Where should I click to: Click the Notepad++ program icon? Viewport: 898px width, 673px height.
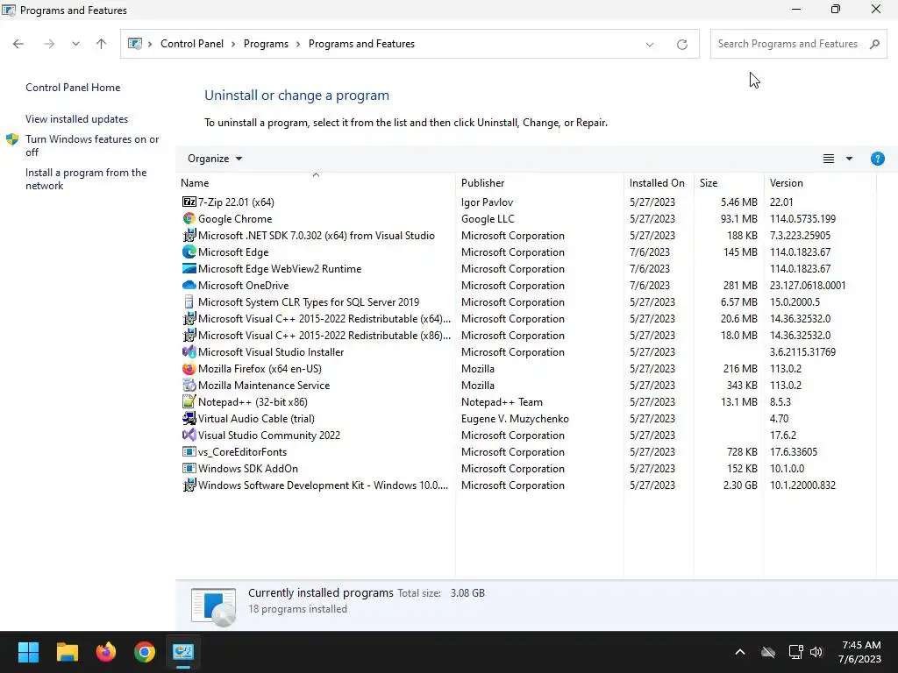click(x=189, y=401)
